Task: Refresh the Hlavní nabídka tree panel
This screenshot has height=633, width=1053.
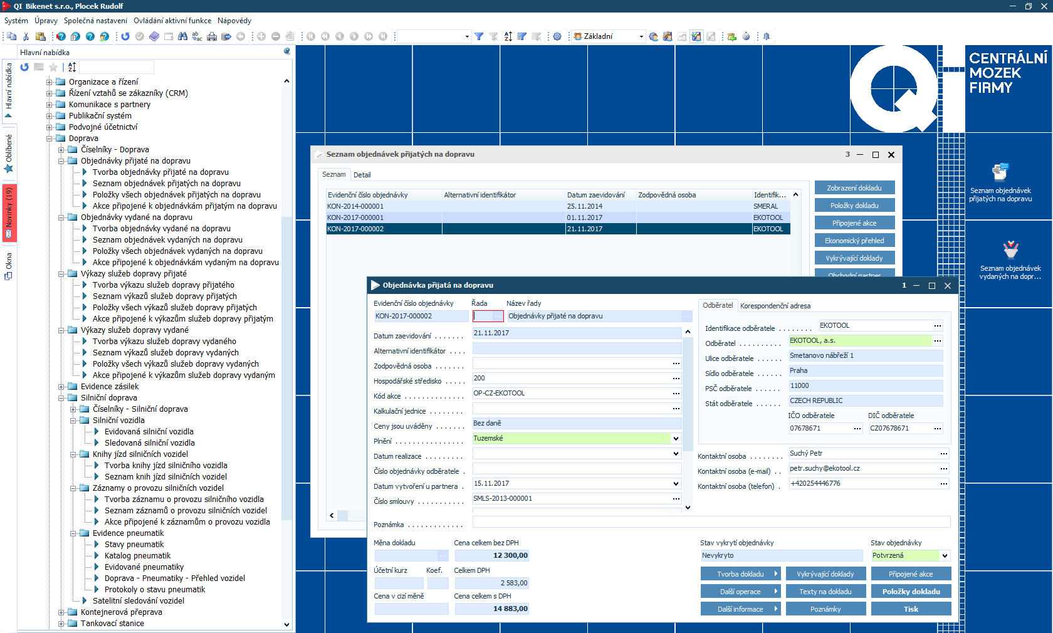Action: click(24, 67)
